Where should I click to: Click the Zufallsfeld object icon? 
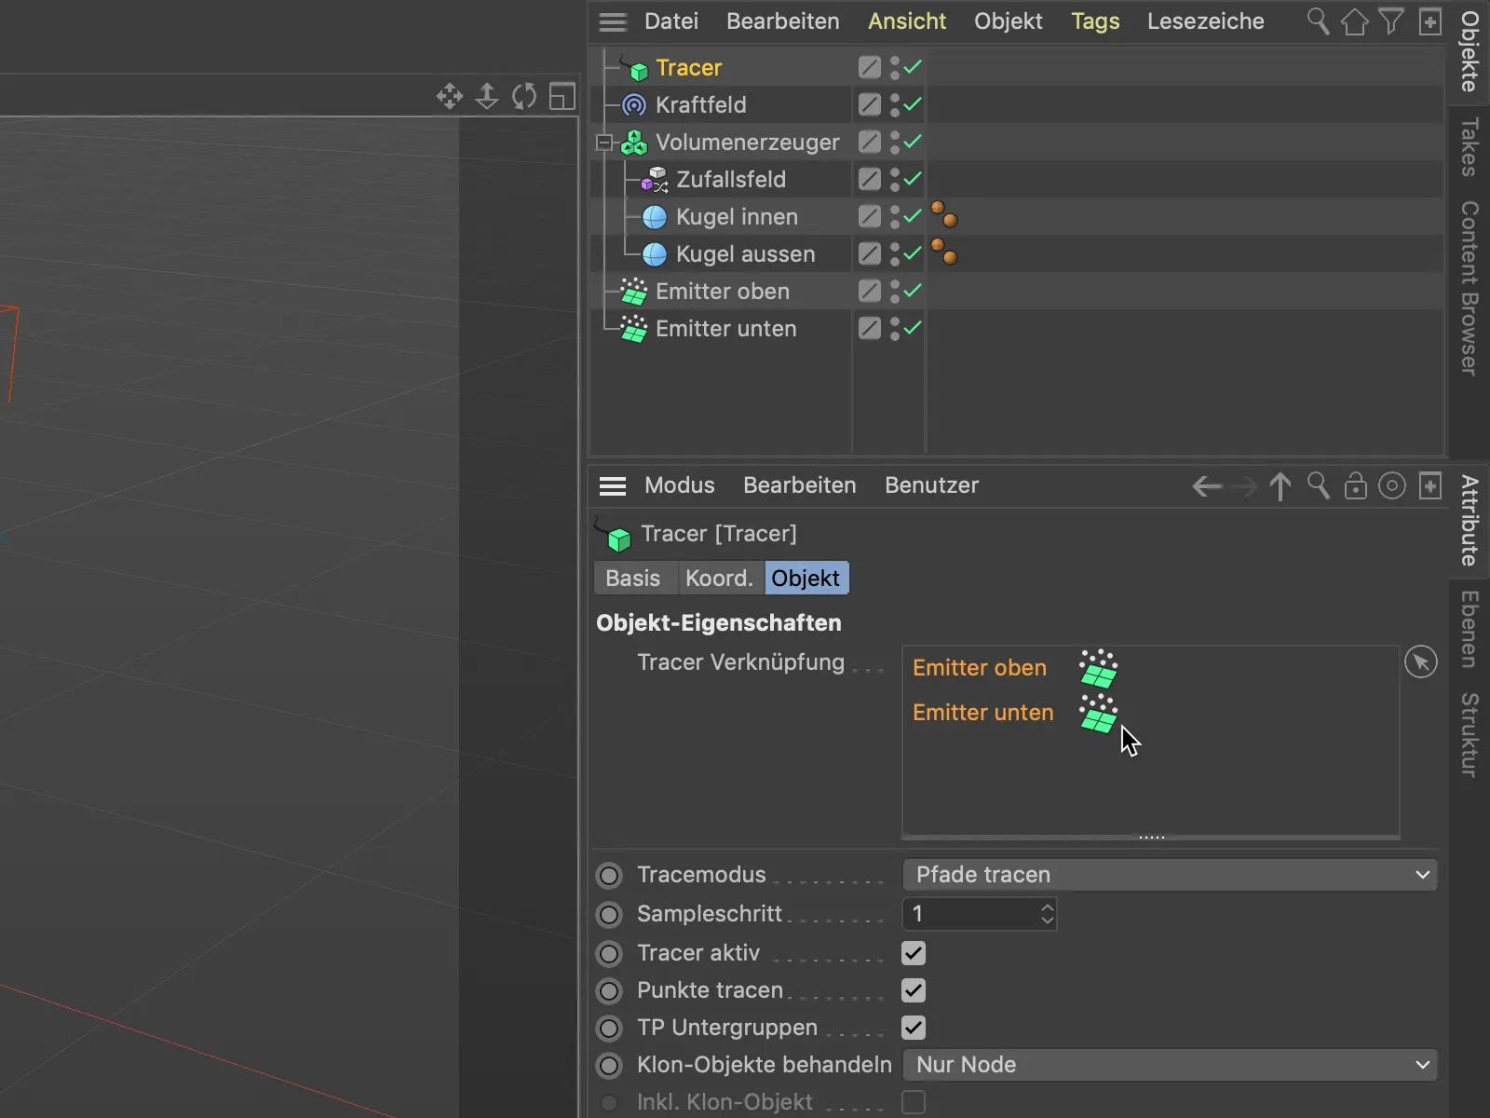655,180
